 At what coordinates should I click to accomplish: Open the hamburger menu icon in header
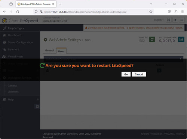182,20
